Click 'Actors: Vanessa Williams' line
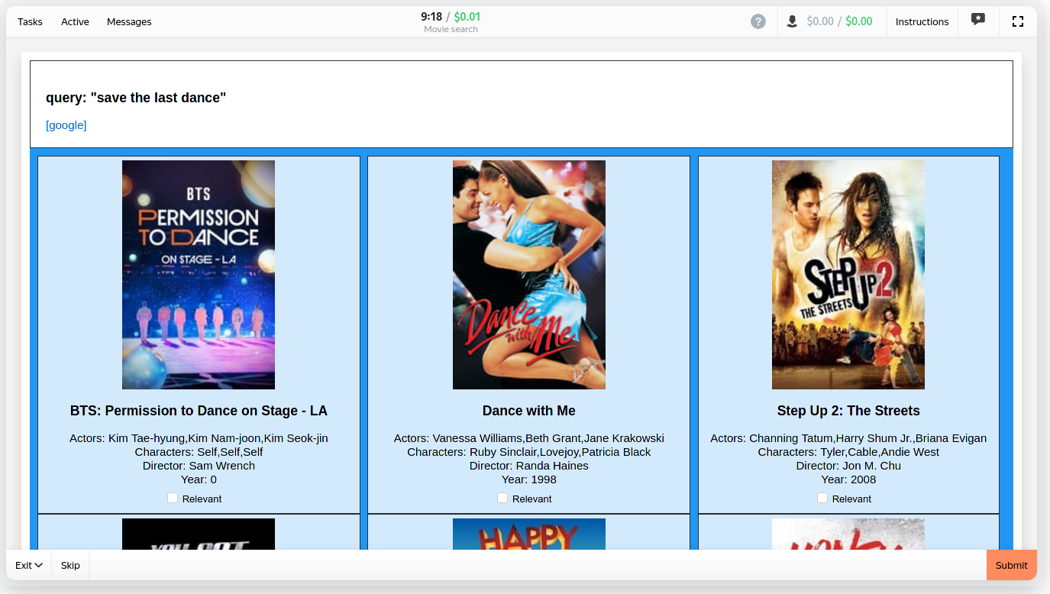Viewport: 1050px width, 594px height. coord(529,438)
